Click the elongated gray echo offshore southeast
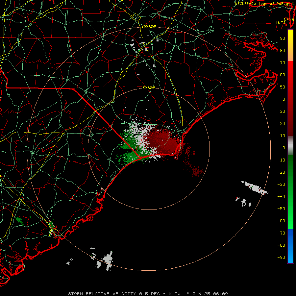Image resolution: width=296 pixels, height=296 pixels. coord(255,187)
